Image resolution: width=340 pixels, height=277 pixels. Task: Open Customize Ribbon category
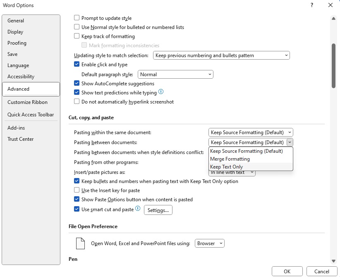(31, 102)
